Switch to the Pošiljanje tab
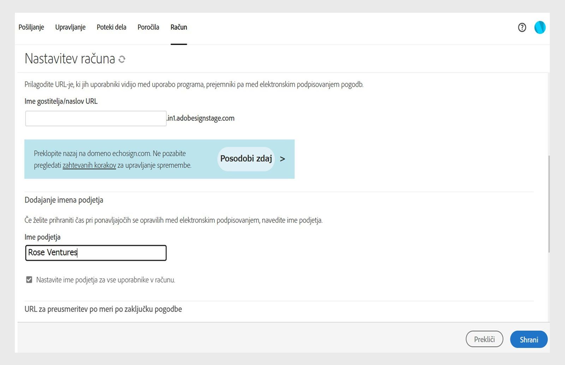The image size is (565, 365). (31, 27)
